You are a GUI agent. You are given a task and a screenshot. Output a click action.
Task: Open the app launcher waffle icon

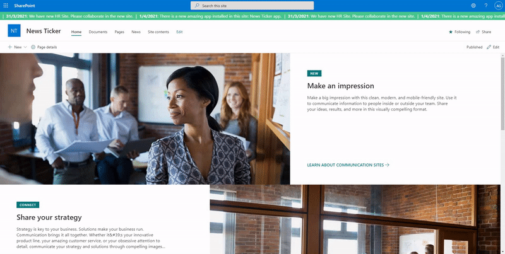[6, 5]
